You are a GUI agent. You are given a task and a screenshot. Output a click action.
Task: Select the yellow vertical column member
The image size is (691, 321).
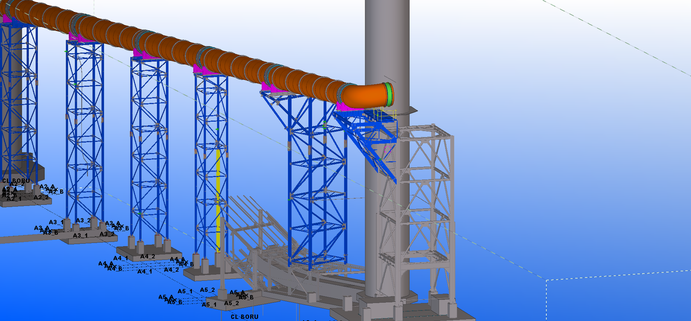[218, 201]
